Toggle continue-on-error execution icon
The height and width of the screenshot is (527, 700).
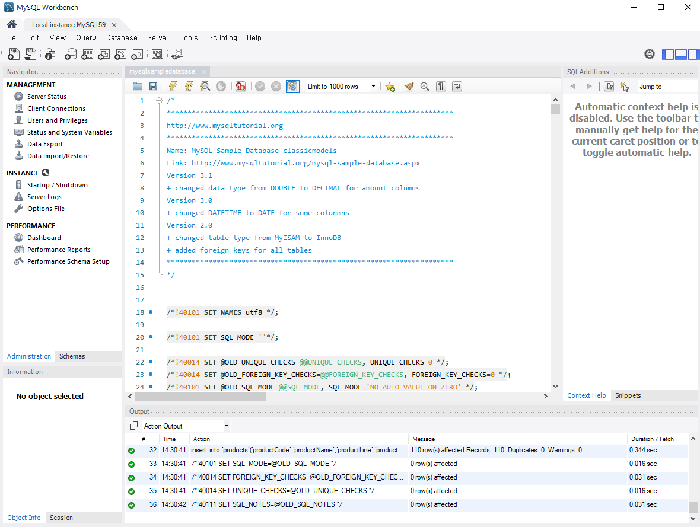pos(241,87)
